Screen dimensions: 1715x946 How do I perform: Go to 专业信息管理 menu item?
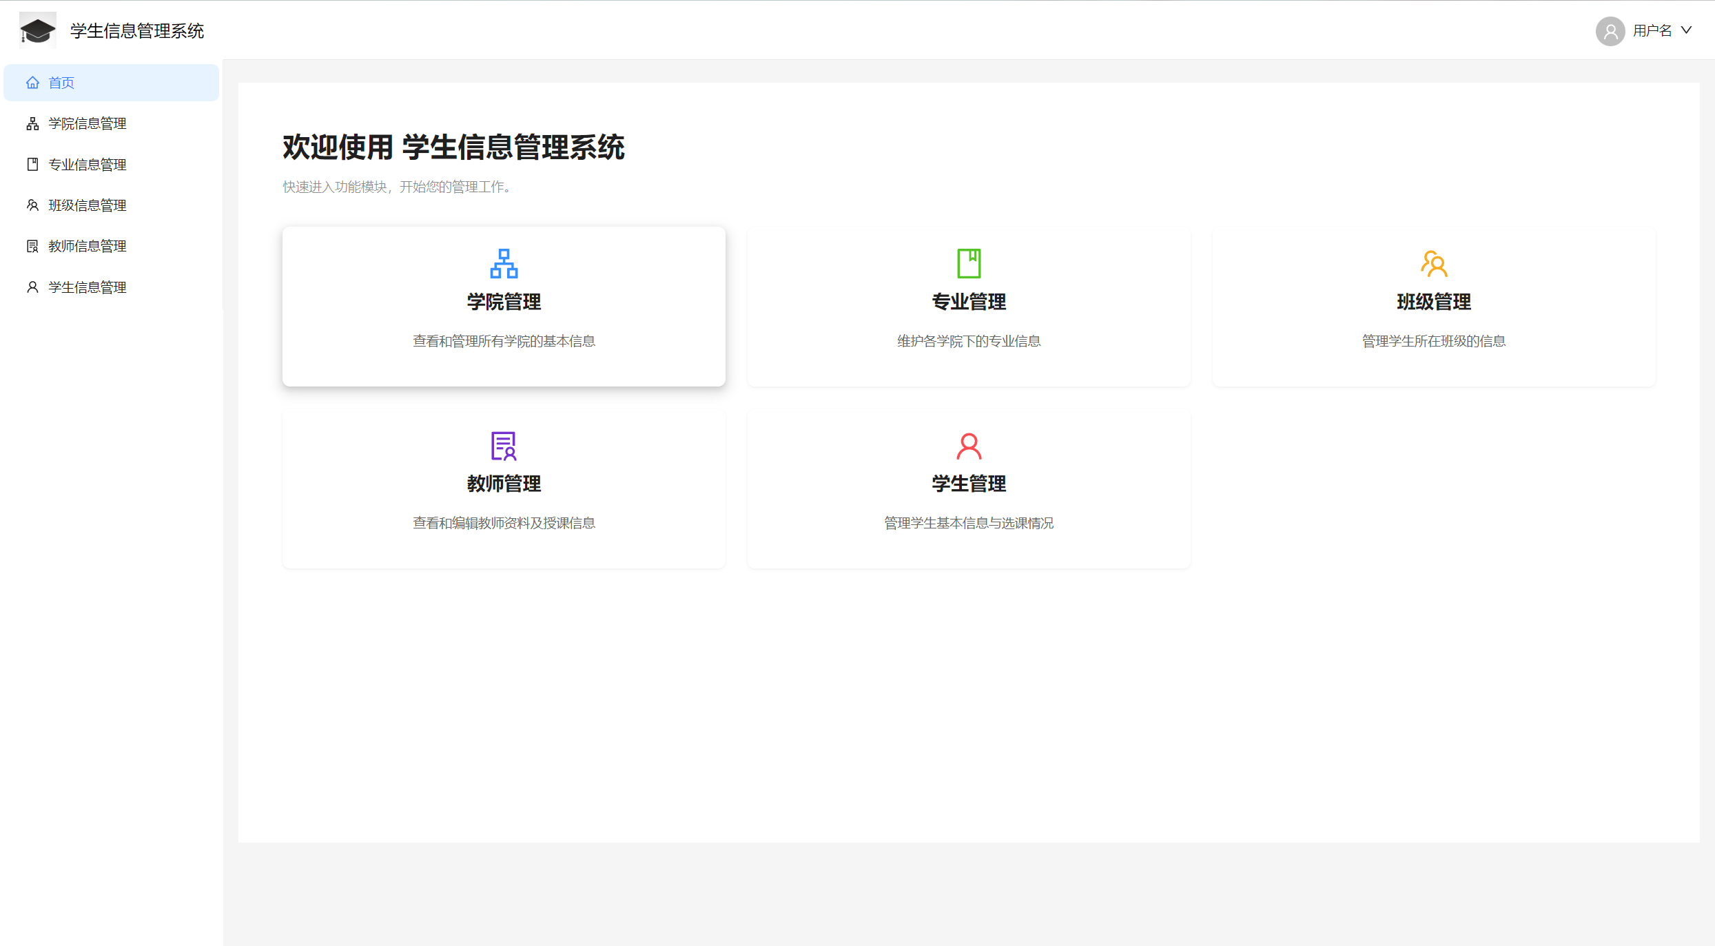click(x=87, y=165)
